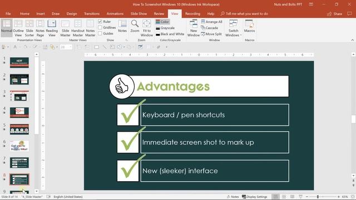Collapse the ribbon with the chevron
The height and width of the screenshot is (200, 356).
(352, 40)
